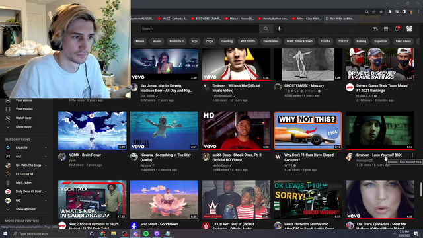Expand Show 48 more subscriptions
This screenshot has height=238, width=423.
pyautogui.click(x=21, y=209)
